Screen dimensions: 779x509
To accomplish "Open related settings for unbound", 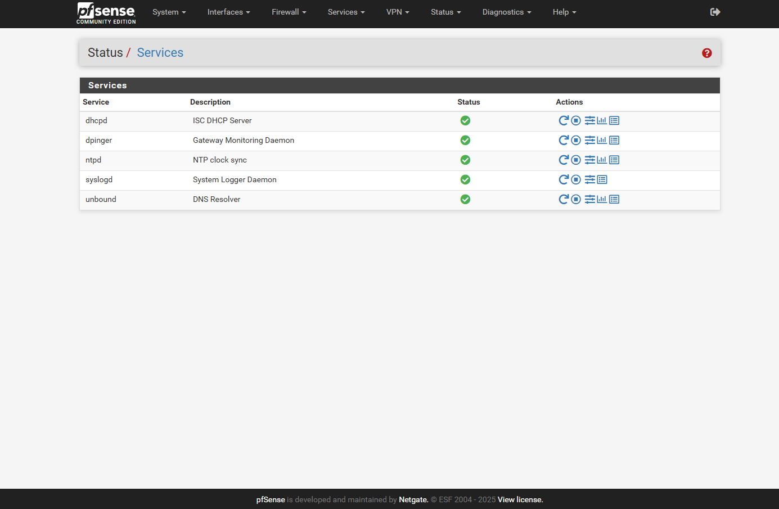I will [x=590, y=199].
